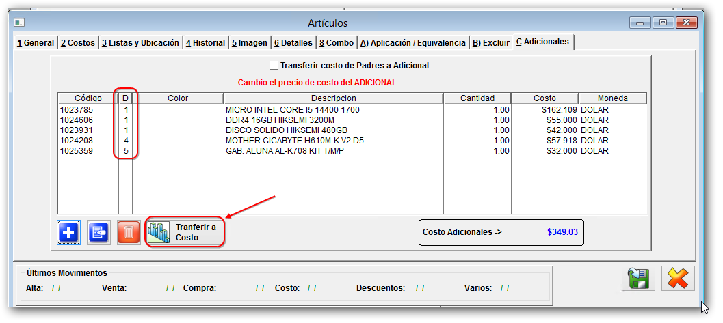Screen dimensions: 723x323
Task: Minimize the Artículos window
Action: (640, 22)
